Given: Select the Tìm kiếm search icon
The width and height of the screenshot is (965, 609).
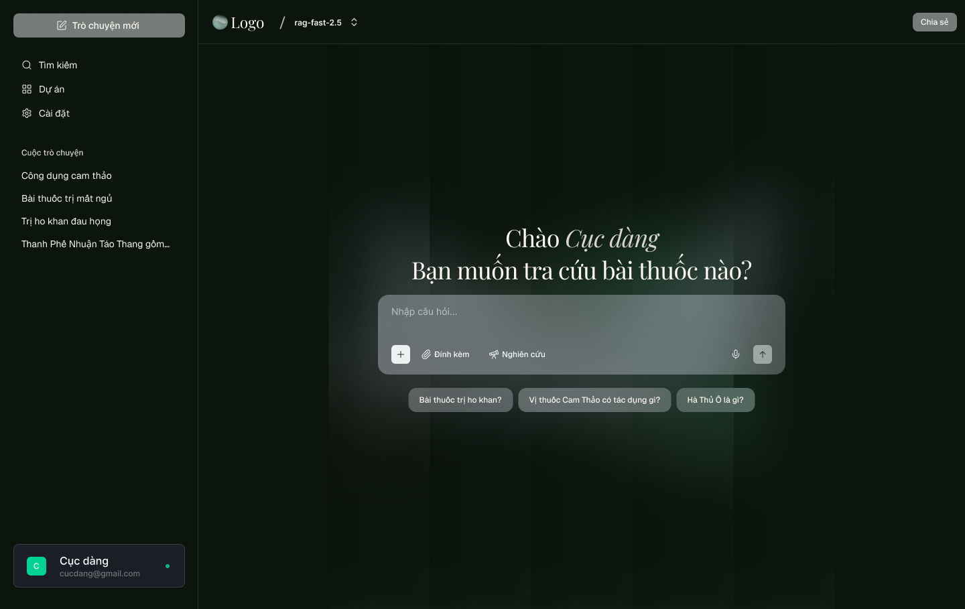Looking at the screenshot, I should click(x=27, y=65).
